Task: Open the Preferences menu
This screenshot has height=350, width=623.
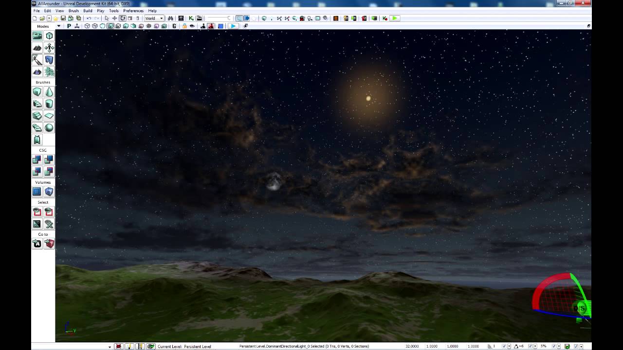Action: pyautogui.click(x=133, y=11)
